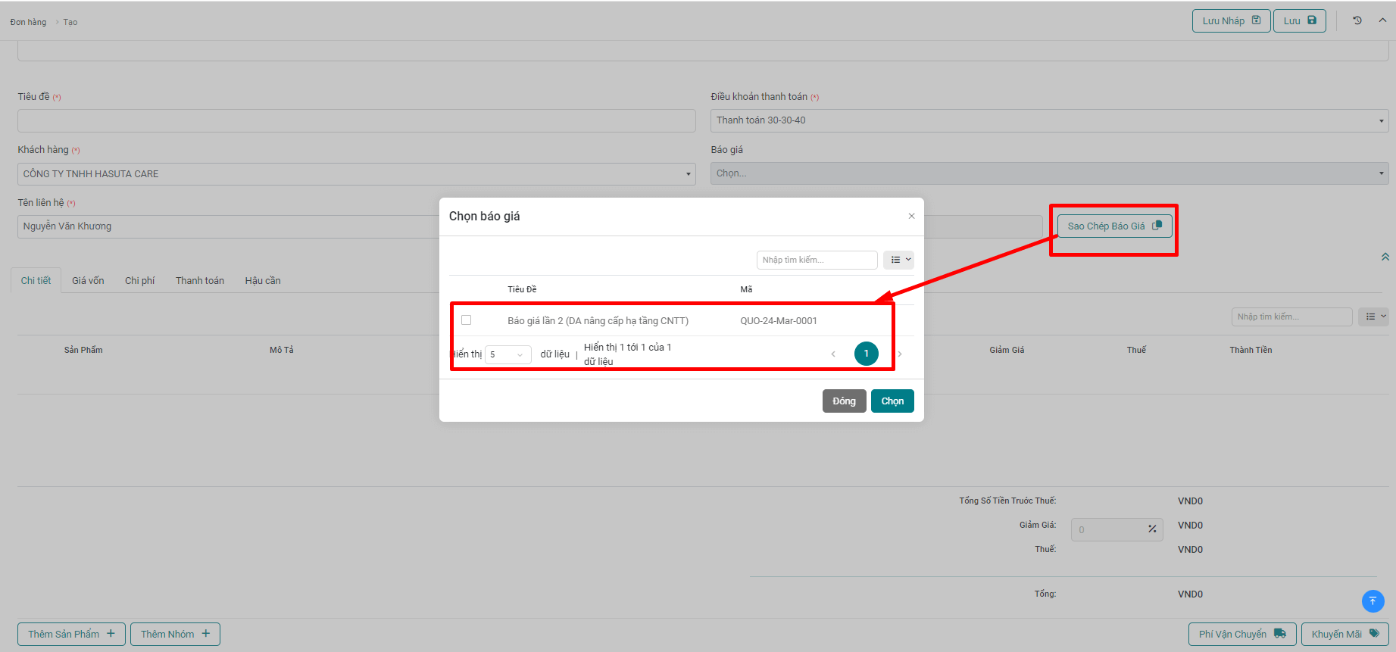Close the Chọn báo giá dialog
This screenshot has height=652, width=1396.
tap(911, 217)
